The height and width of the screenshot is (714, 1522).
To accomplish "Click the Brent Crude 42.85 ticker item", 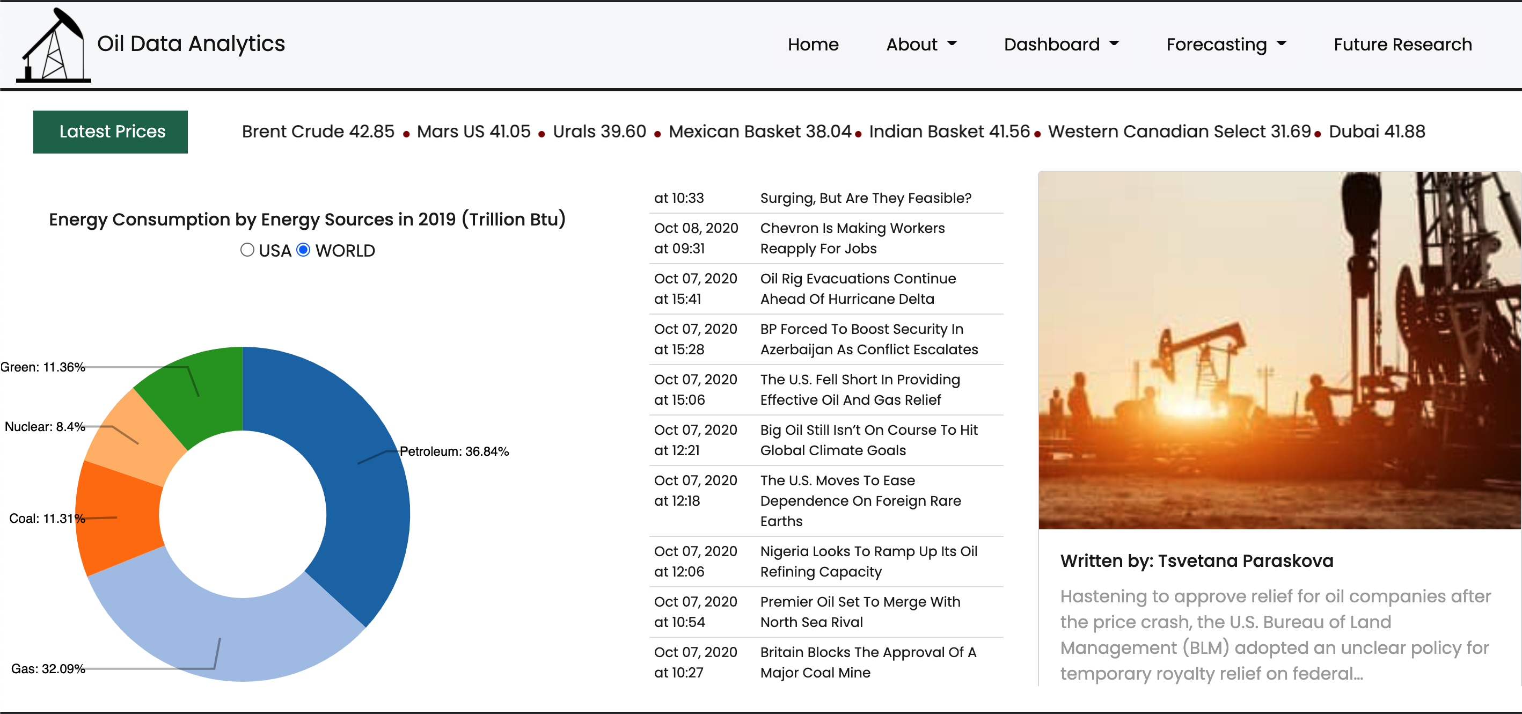I will pos(317,132).
